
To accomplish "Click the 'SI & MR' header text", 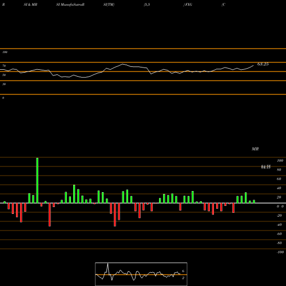I will 30,5.
